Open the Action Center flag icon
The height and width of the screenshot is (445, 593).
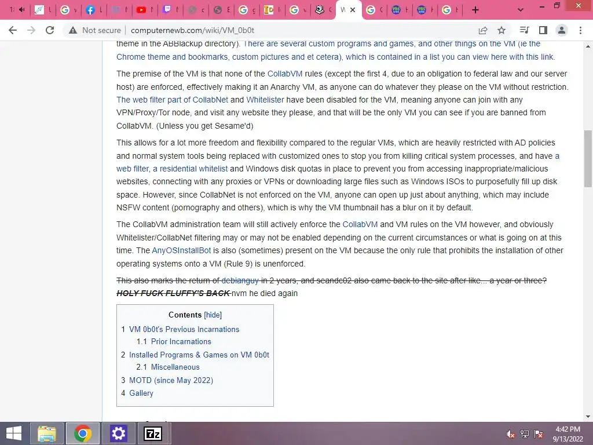click(539, 434)
